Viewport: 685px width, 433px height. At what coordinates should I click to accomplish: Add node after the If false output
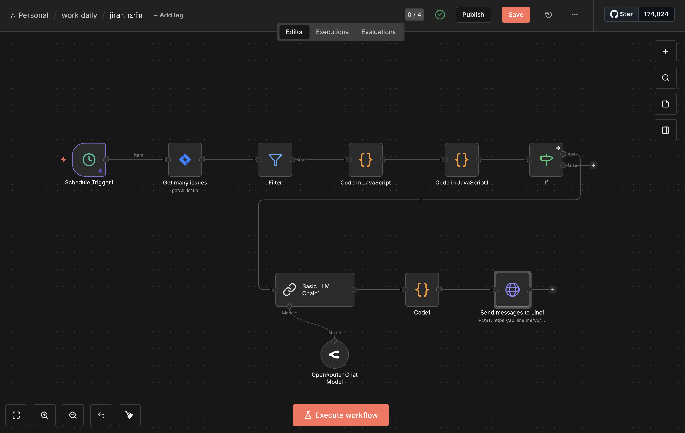[x=593, y=165]
